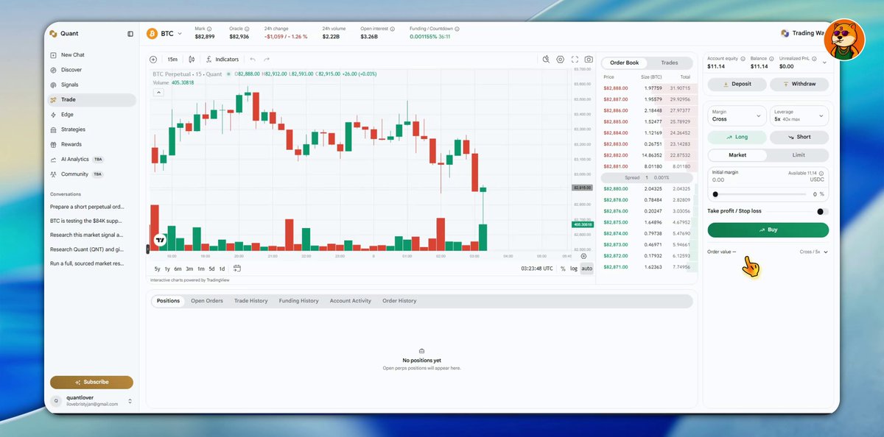Select Long order direction
Viewport: 884px width, 437px height.
(x=737, y=137)
